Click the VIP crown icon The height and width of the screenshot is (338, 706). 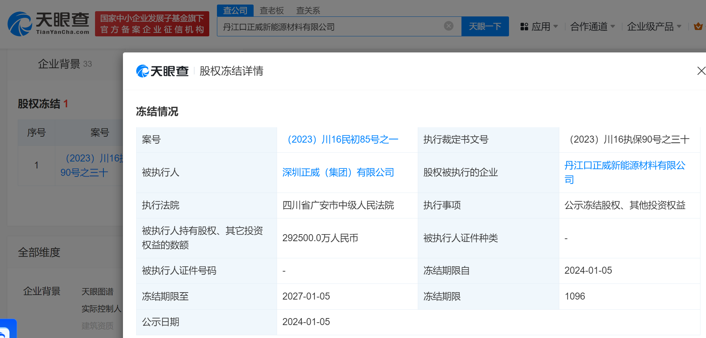[698, 26]
